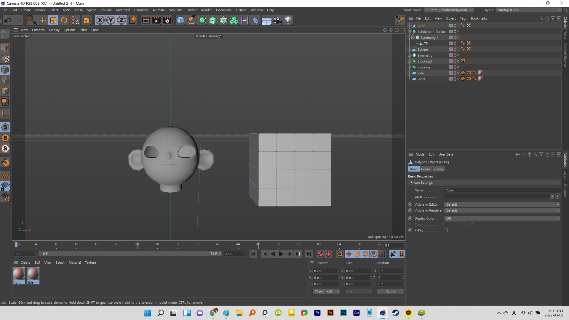Screen dimensions: 569x320
Task: Select Texture mode checkered cube
Action: point(5,59)
